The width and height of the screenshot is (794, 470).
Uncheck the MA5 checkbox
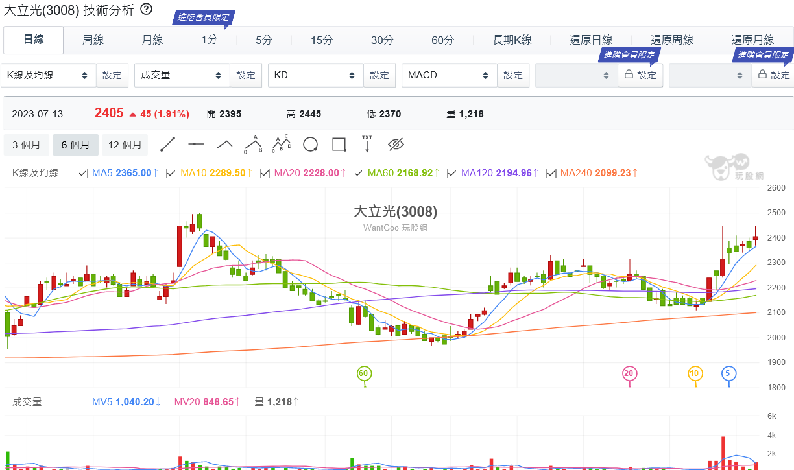[82, 173]
